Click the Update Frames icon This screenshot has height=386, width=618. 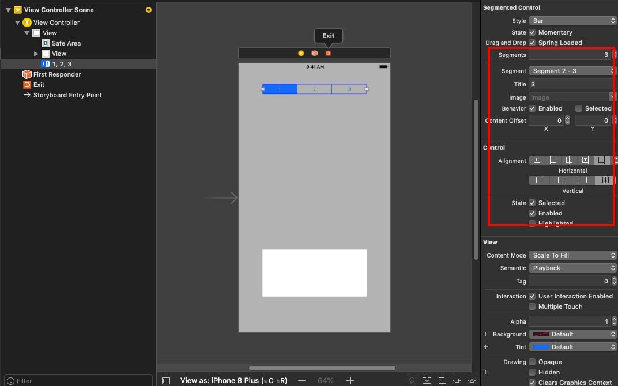click(412, 380)
